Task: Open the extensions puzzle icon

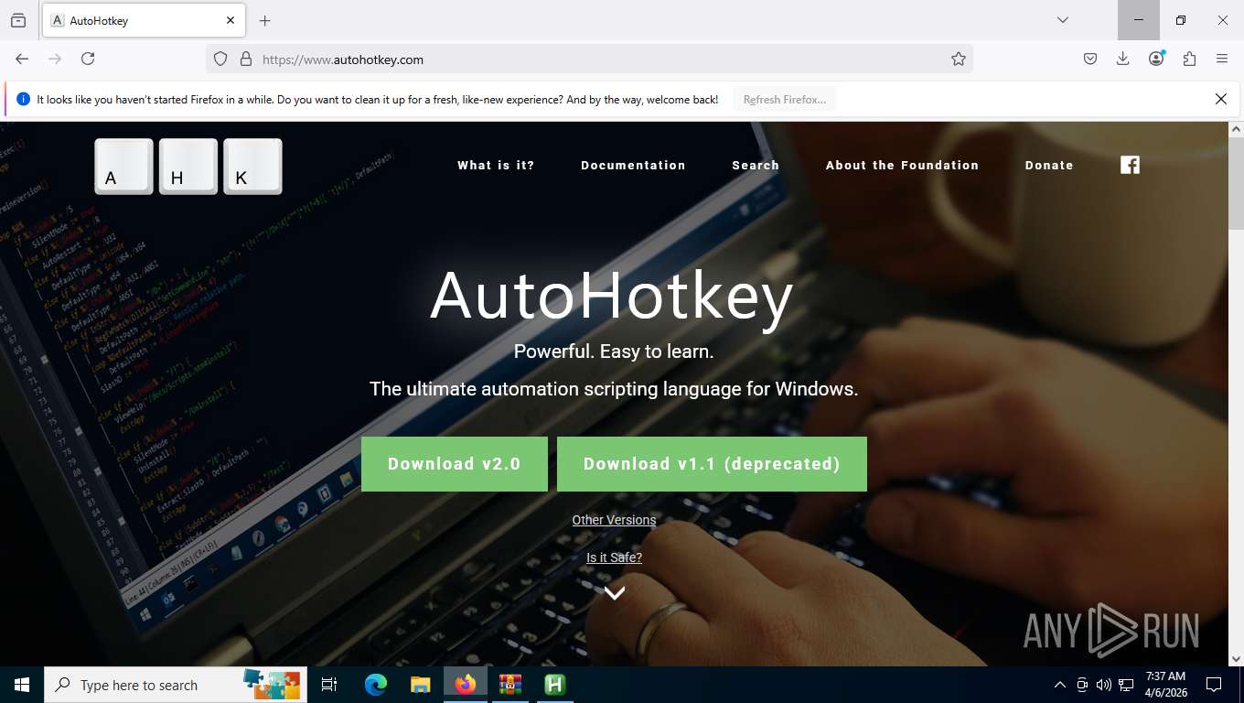Action: [x=1189, y=59]
